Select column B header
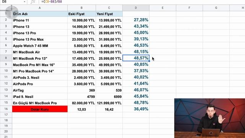The height and width of the screenshot is (138, 245). pos(82,8)
